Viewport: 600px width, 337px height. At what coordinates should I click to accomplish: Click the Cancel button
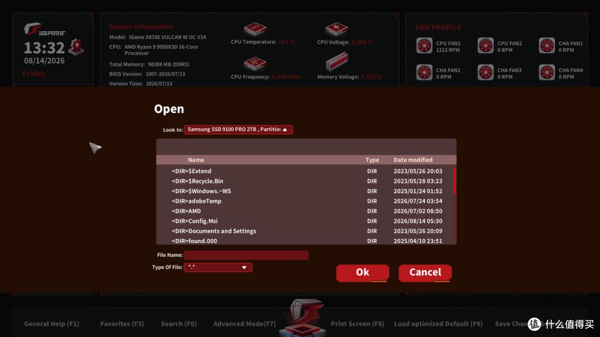(425, 273)
